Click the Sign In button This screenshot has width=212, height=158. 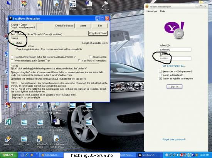point(174,87)
